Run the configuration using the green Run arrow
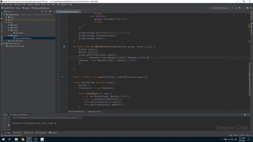Screen dimensions: 253x142 click(233, 8)
